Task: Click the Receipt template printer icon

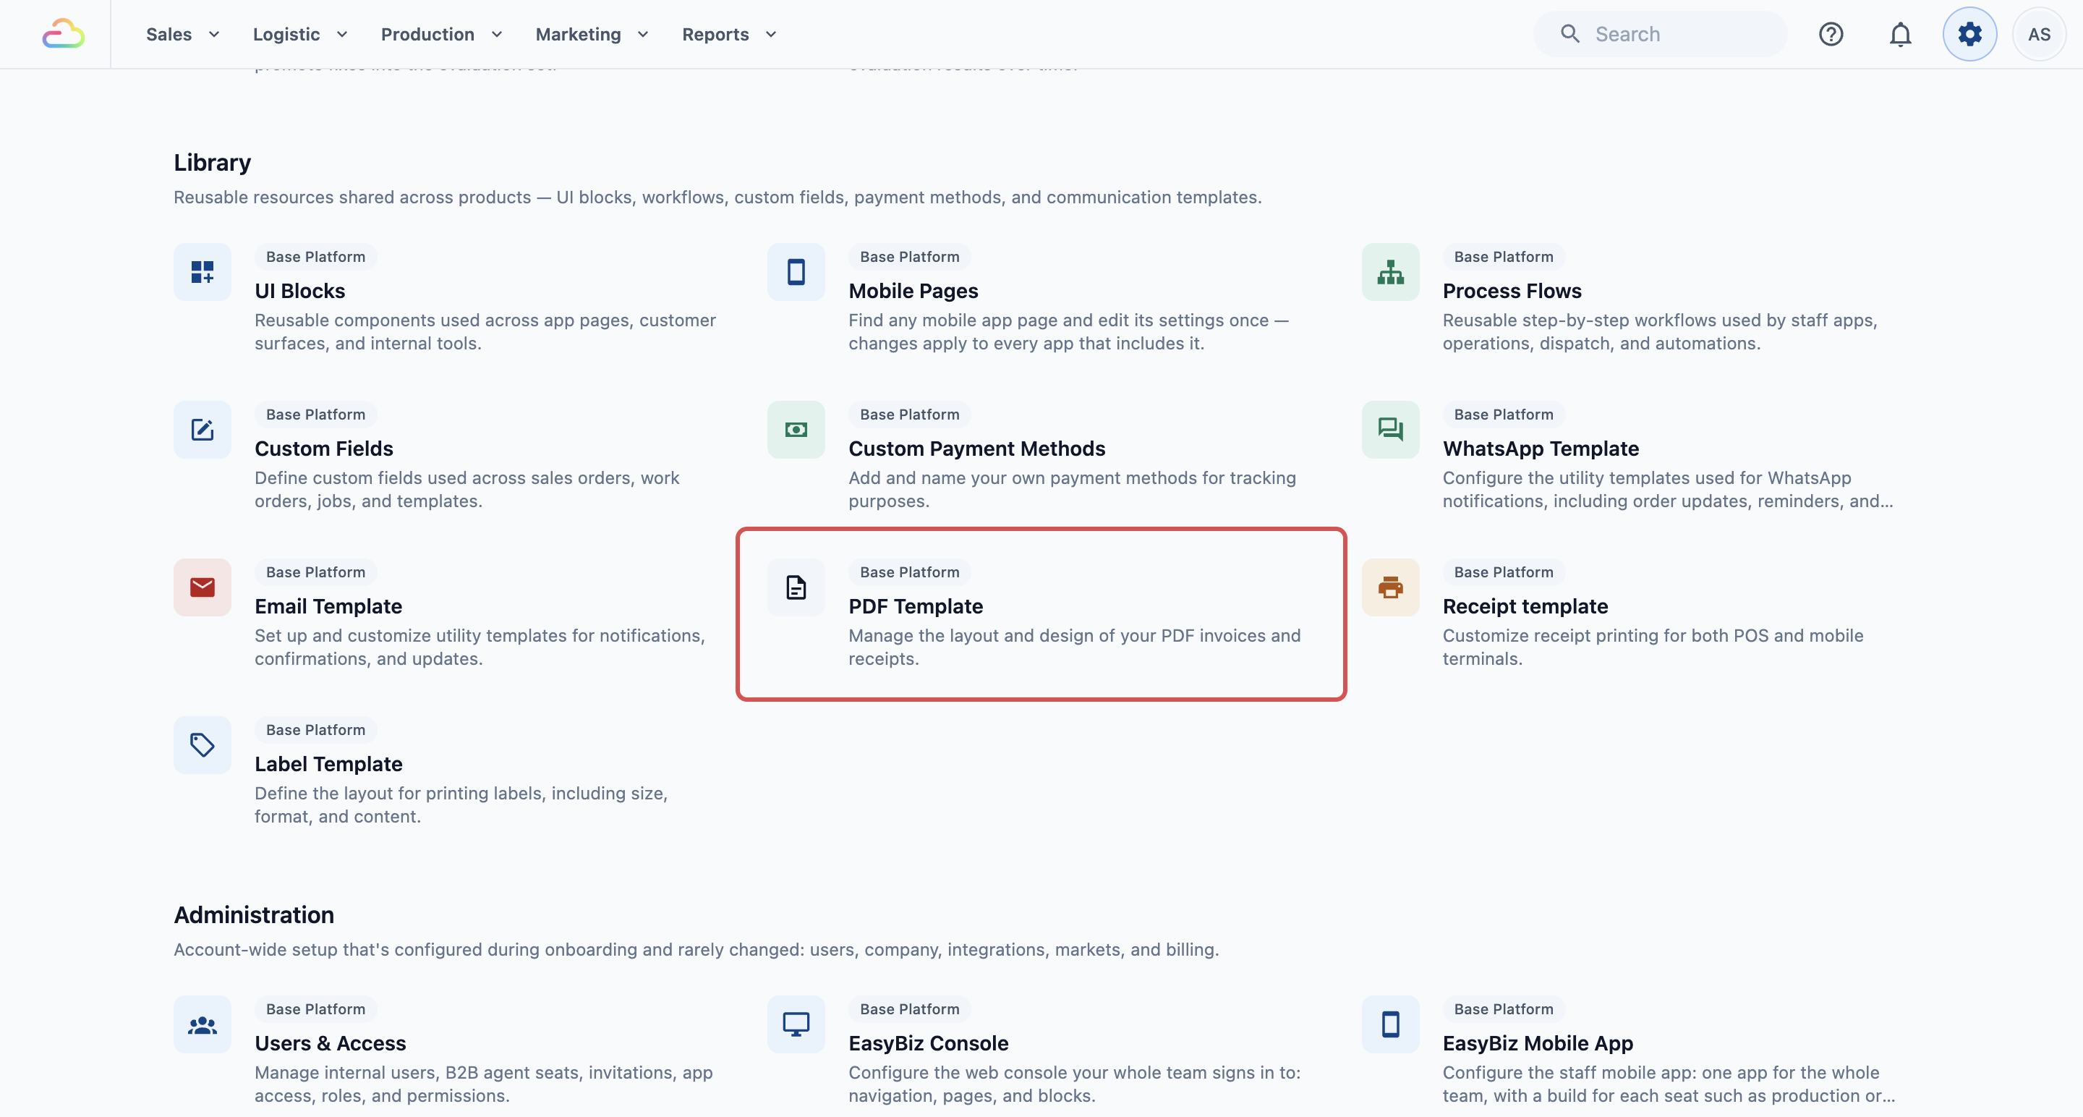Action: click(x=1390, y=587)
